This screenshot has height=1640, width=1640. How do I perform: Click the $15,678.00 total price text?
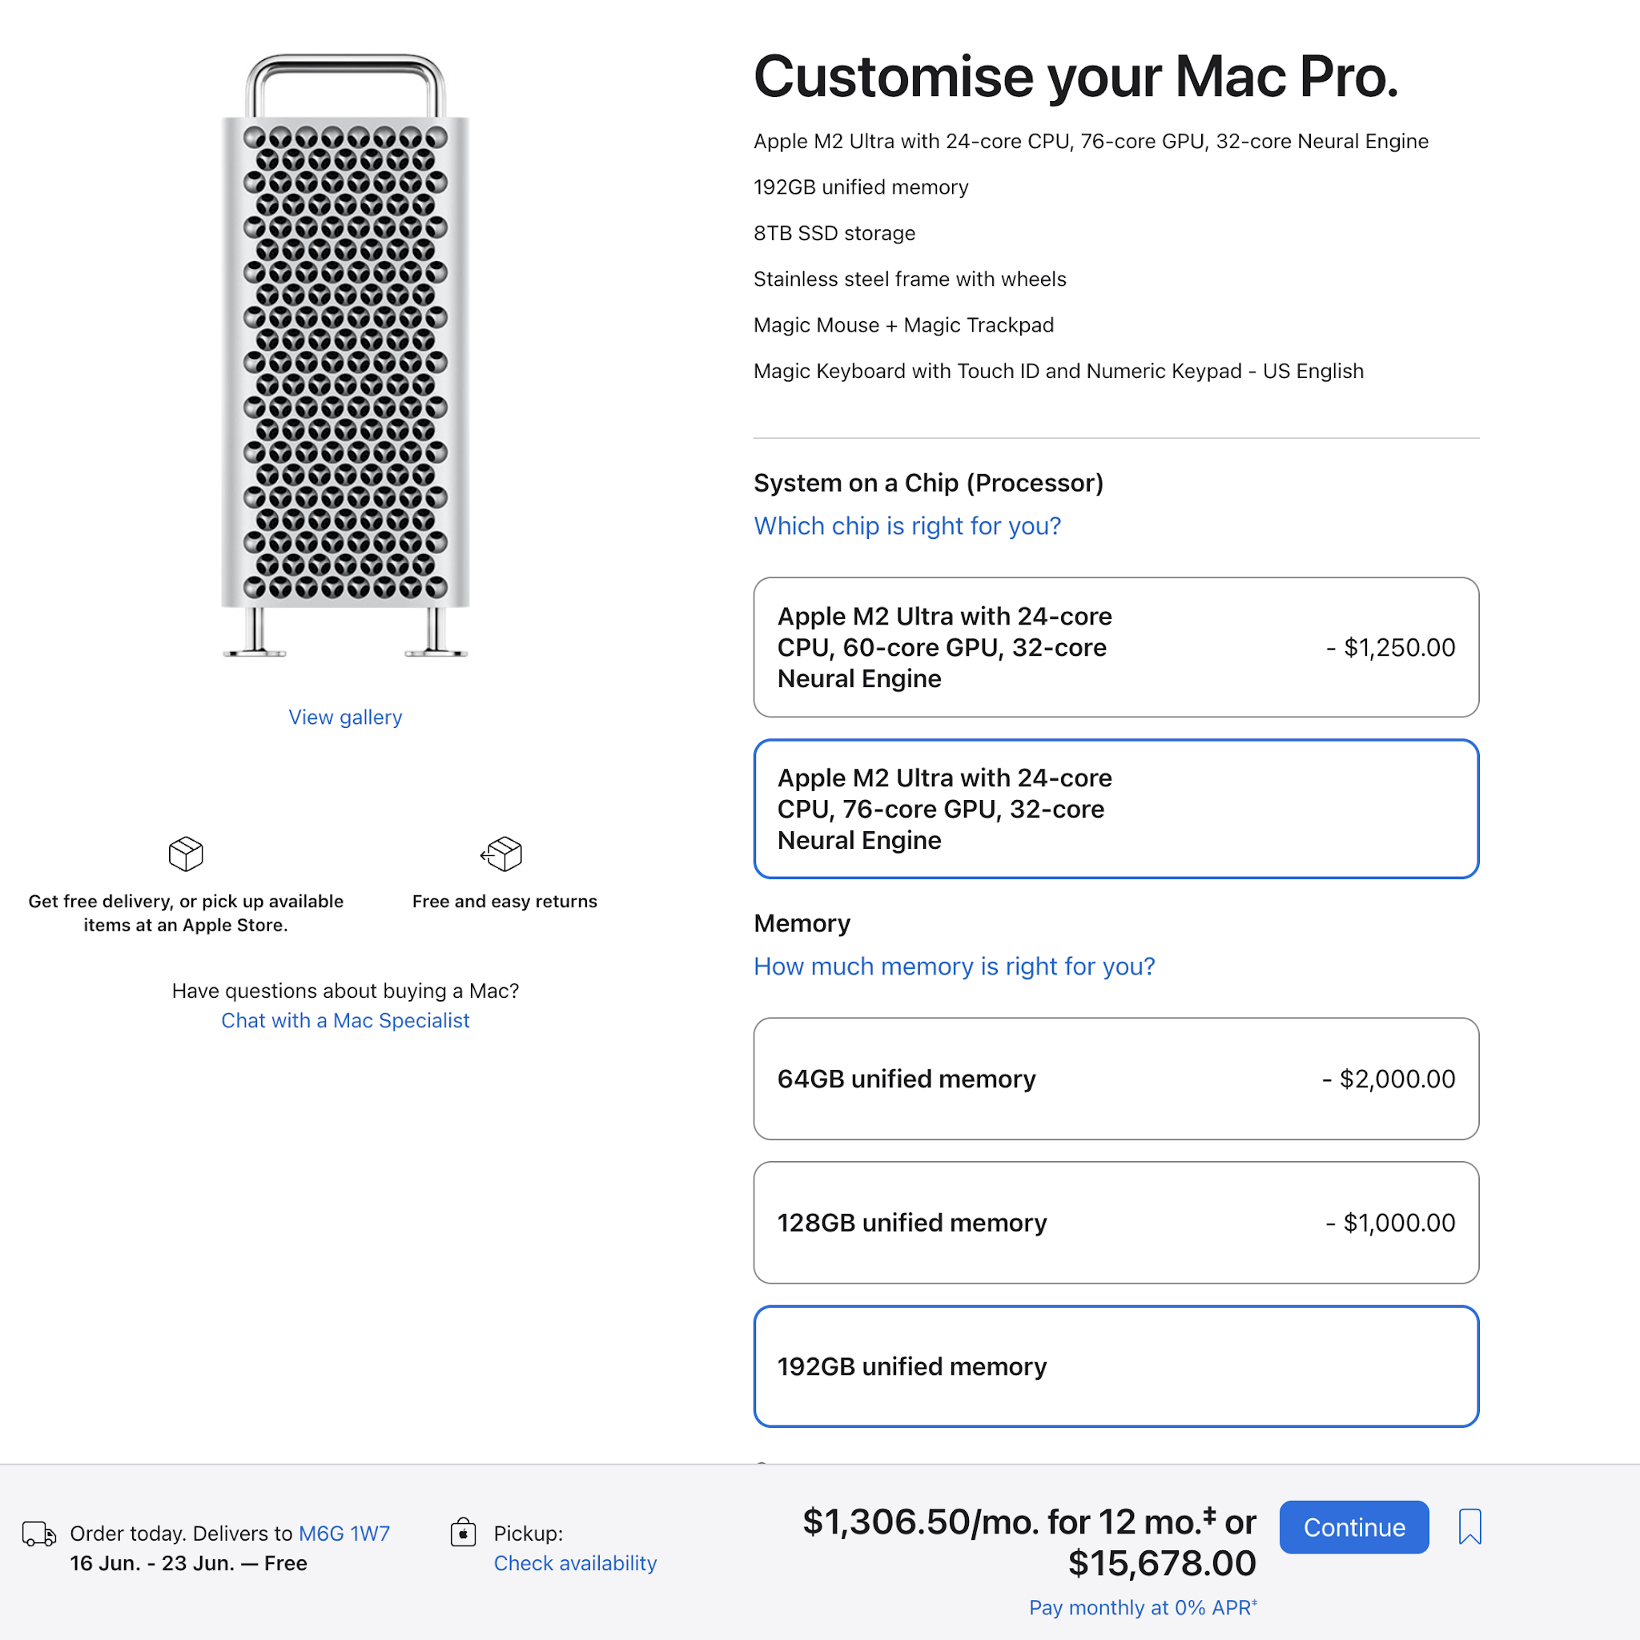[x=1160, y=1563]
